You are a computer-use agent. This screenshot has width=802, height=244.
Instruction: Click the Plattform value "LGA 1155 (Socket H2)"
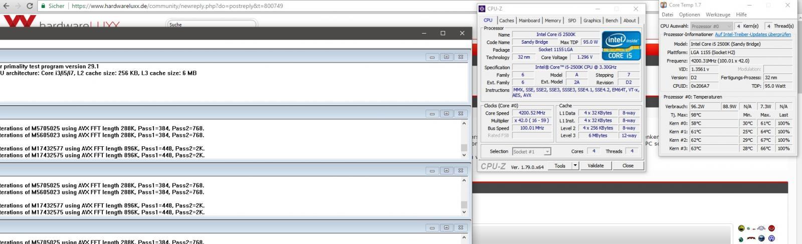coord(741,52)
